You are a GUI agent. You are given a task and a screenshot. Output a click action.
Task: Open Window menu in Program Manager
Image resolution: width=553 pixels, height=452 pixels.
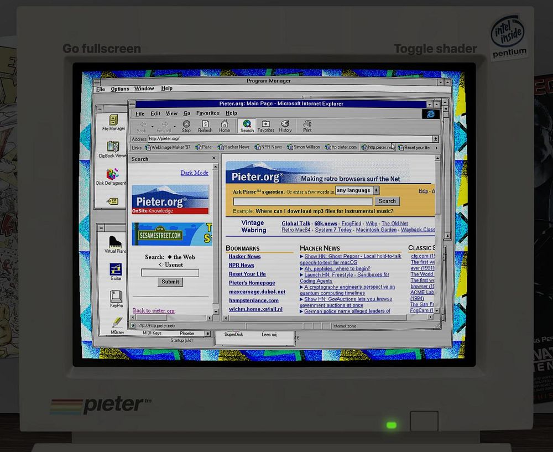point(144,89)
